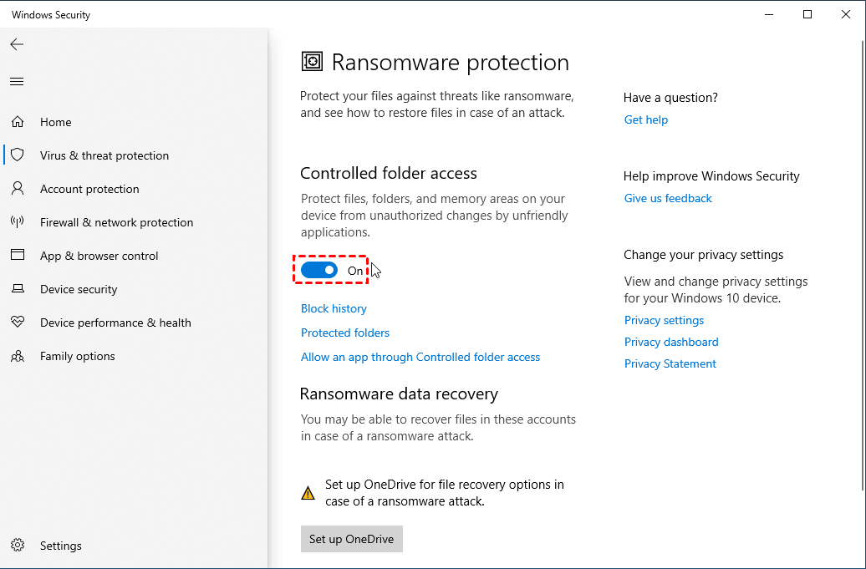Open the Get help link

[646, 119]
